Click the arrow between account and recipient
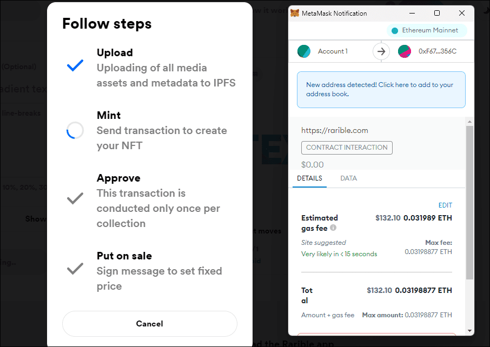This screenshot has width=490, height=347. coord(381,51)
